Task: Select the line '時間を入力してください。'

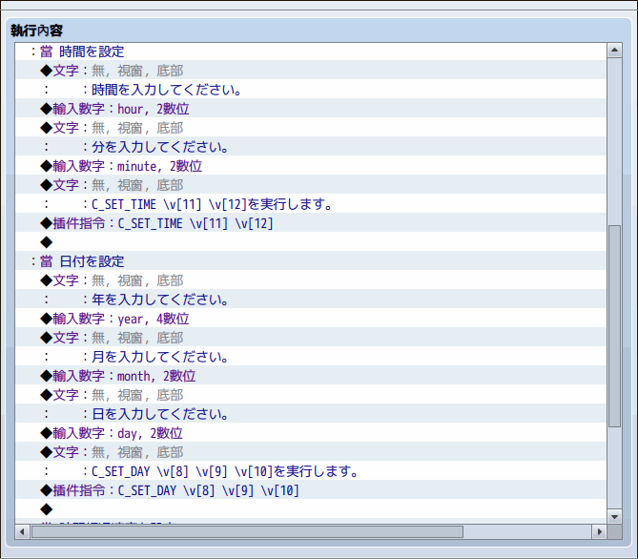Action: [311, 90]
